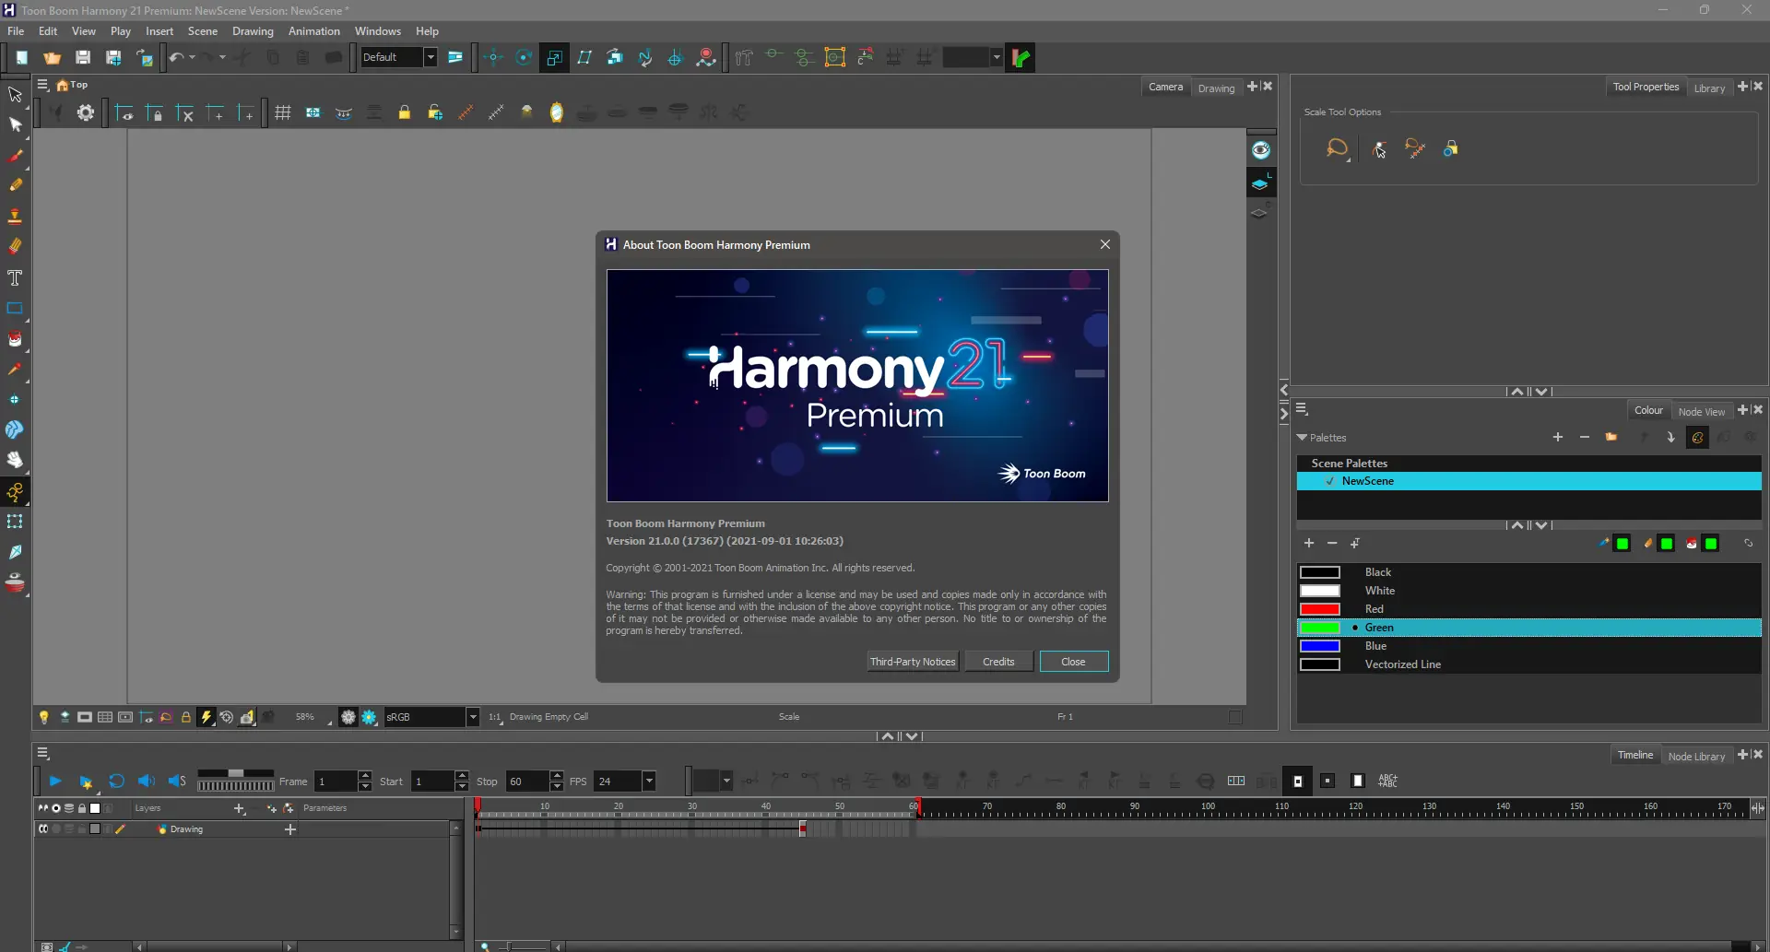Toggle lock all layers in Timeline header
The image size is (1770, 952).
[x=82, y=808]
